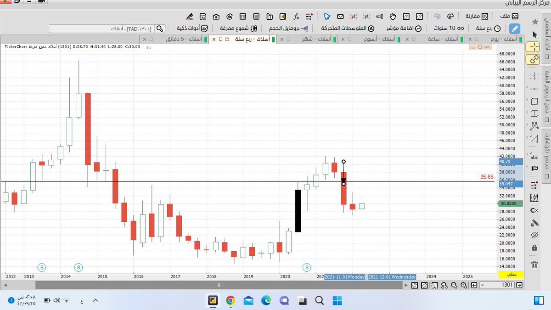
Task: Open the indicator chart tools icon
Action: click(534, 197)
